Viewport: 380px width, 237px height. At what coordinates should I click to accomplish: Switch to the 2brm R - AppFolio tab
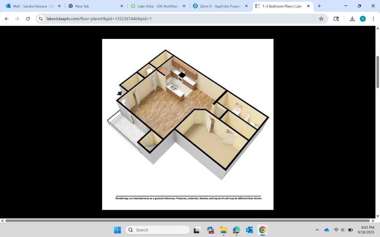coord(220,6)
